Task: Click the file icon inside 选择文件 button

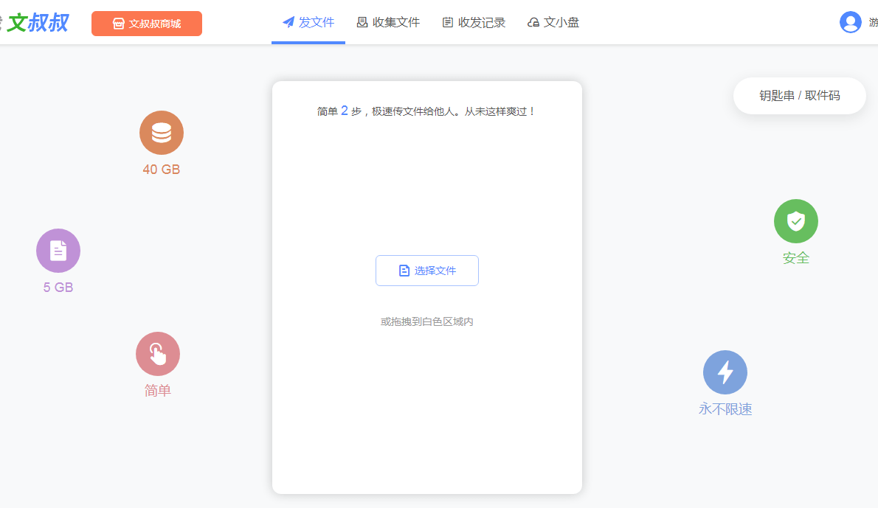Action: pyautogui.click(x=404, y=271)
